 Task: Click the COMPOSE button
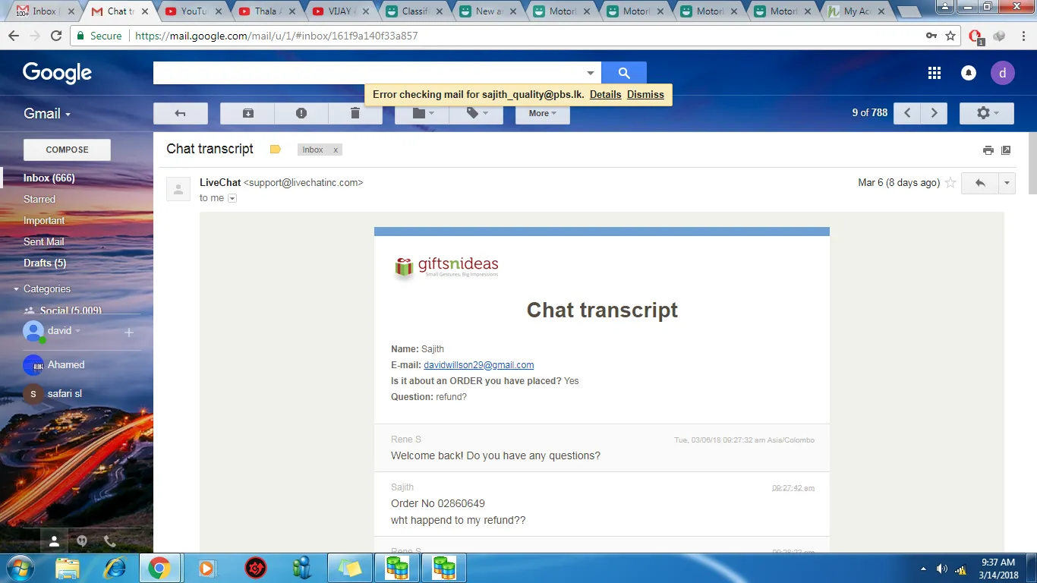click(x=67, y=150)
